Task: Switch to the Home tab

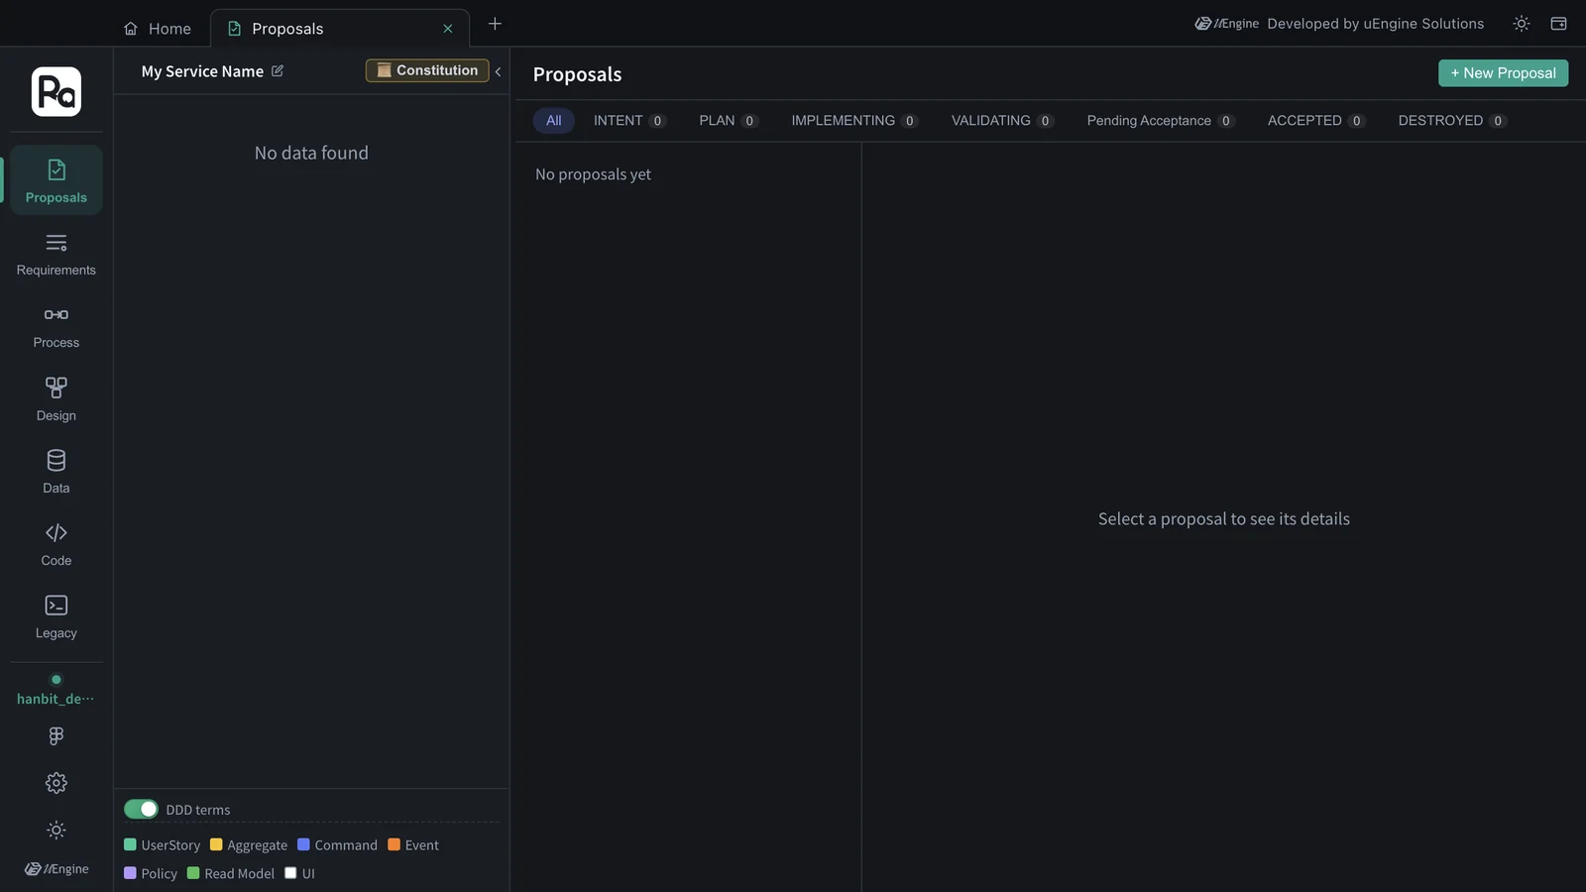Action: coord(158,29)
